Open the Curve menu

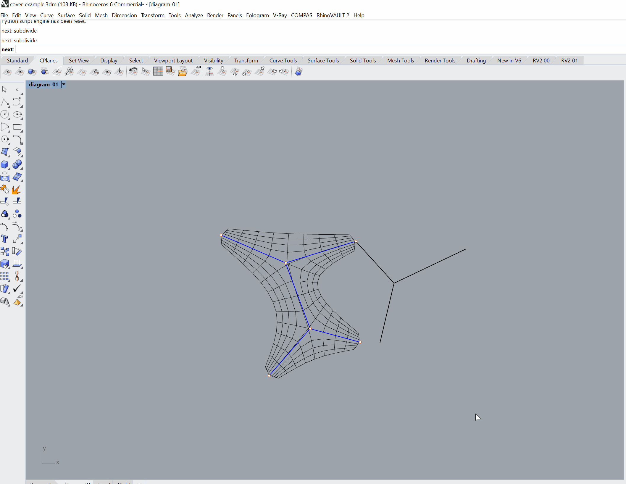point(47,15)
